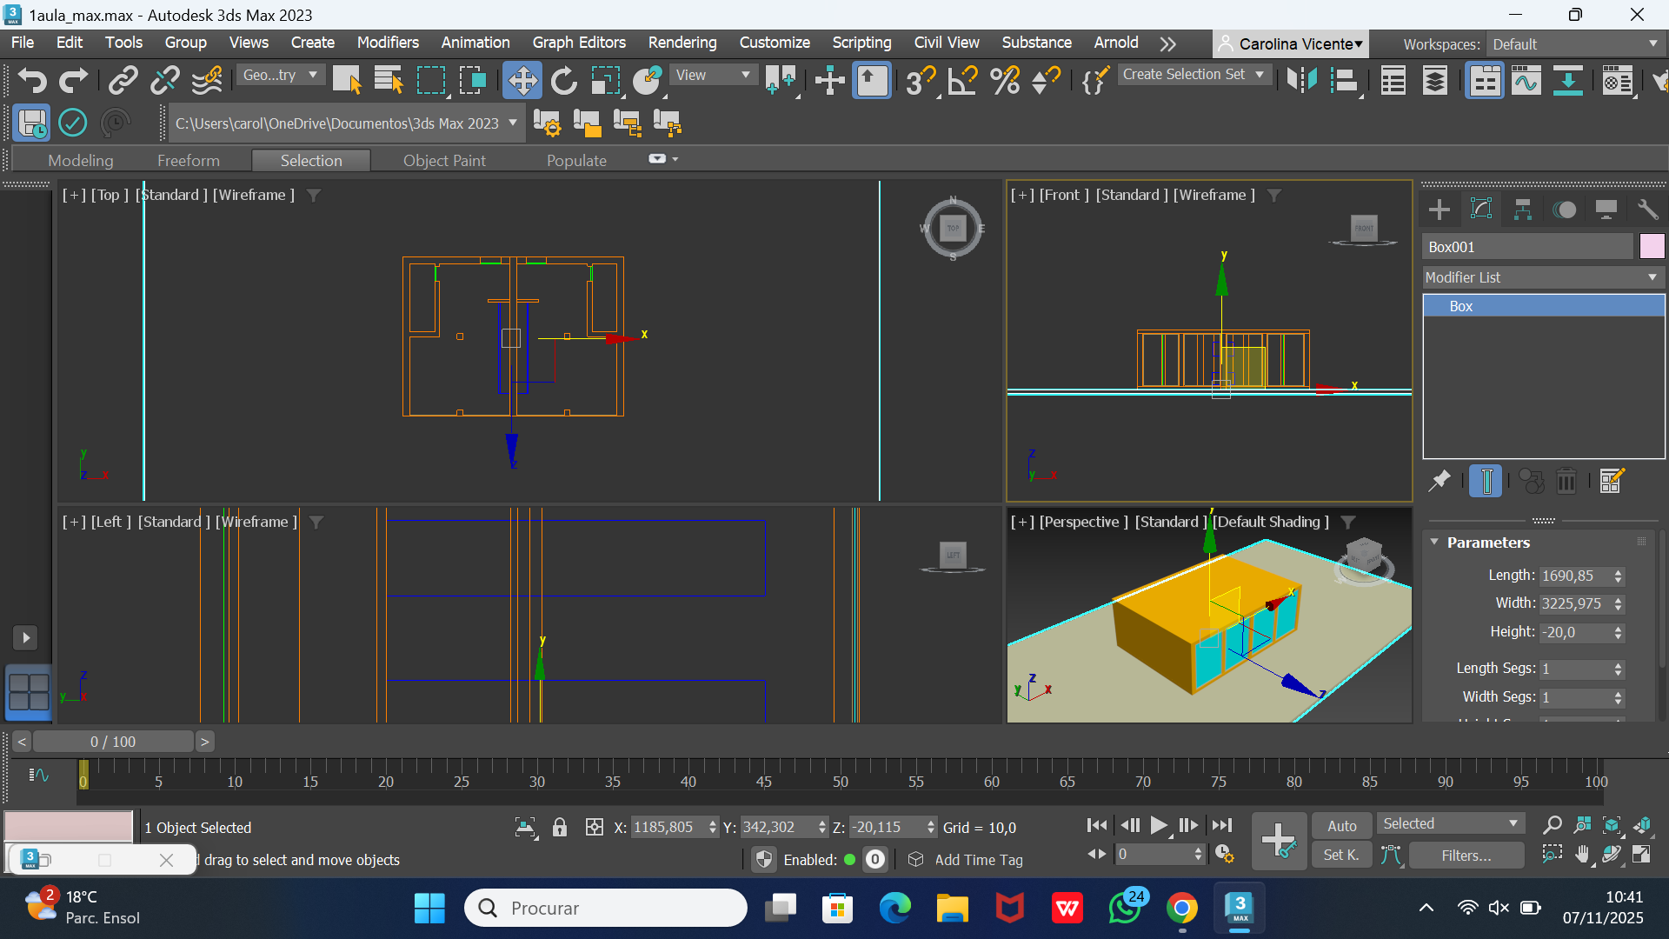Click the Filters... button
The width and height of the screenshot is (1669, 939).
1466,856
